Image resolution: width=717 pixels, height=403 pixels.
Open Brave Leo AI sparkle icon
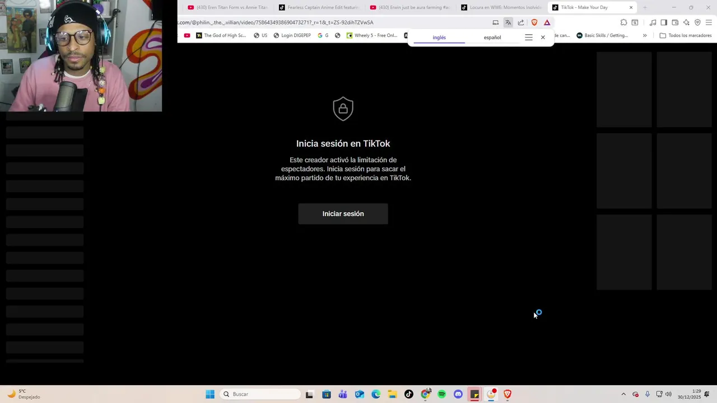pos(686,22)
